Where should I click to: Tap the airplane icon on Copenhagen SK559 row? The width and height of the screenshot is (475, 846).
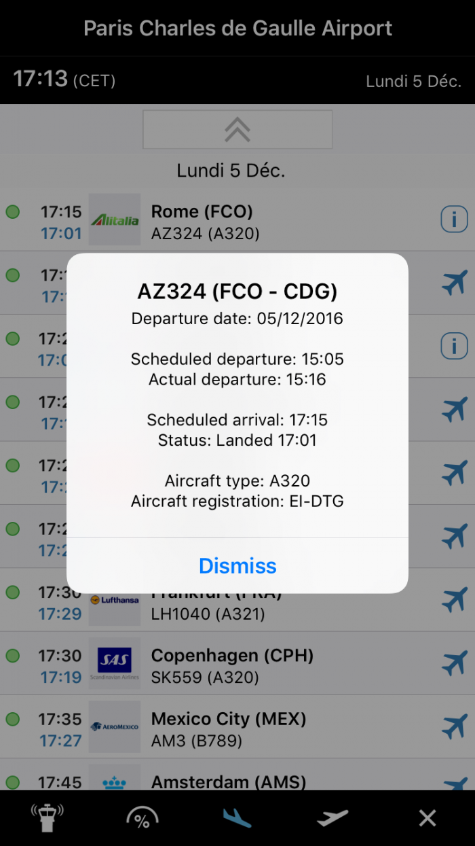tap(454, 663)
